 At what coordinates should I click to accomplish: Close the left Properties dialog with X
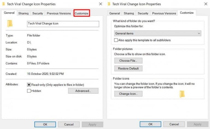[x=100, y=4]
